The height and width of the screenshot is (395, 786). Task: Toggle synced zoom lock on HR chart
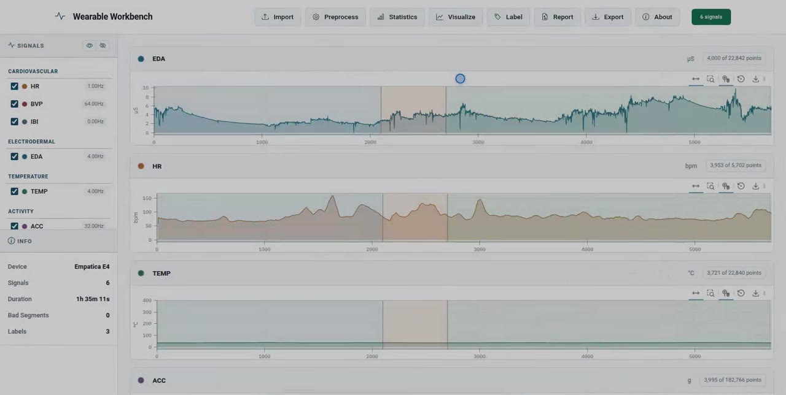[726, 186]
